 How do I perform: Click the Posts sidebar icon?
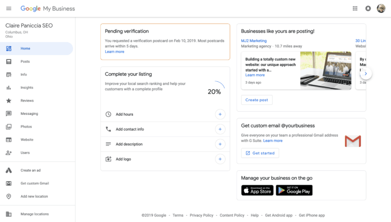point(9,61)
